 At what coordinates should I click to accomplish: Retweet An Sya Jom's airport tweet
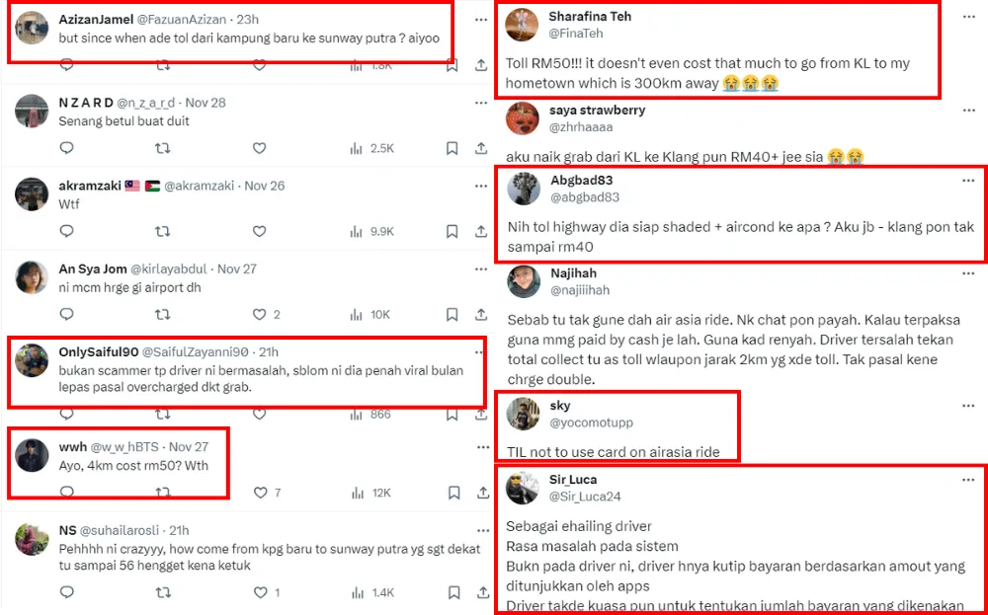(163, 314)
